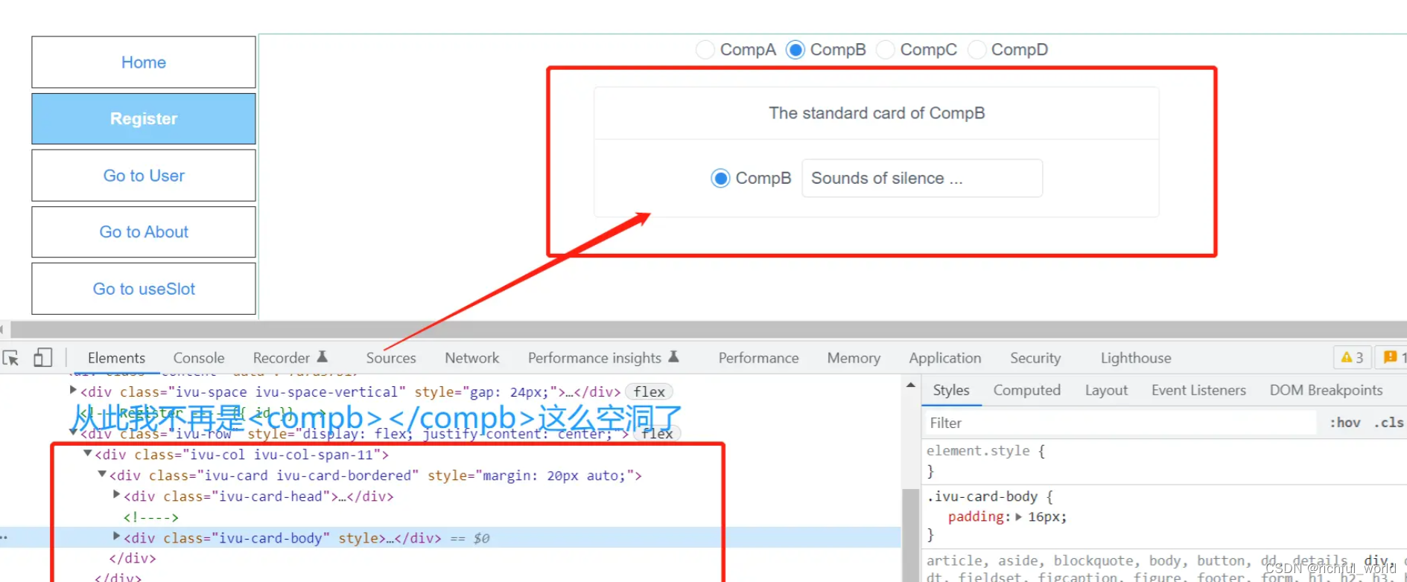Click the Home navigation button
The height and width of the screenshot is (582, 1407).
click(x=144, y=63)
